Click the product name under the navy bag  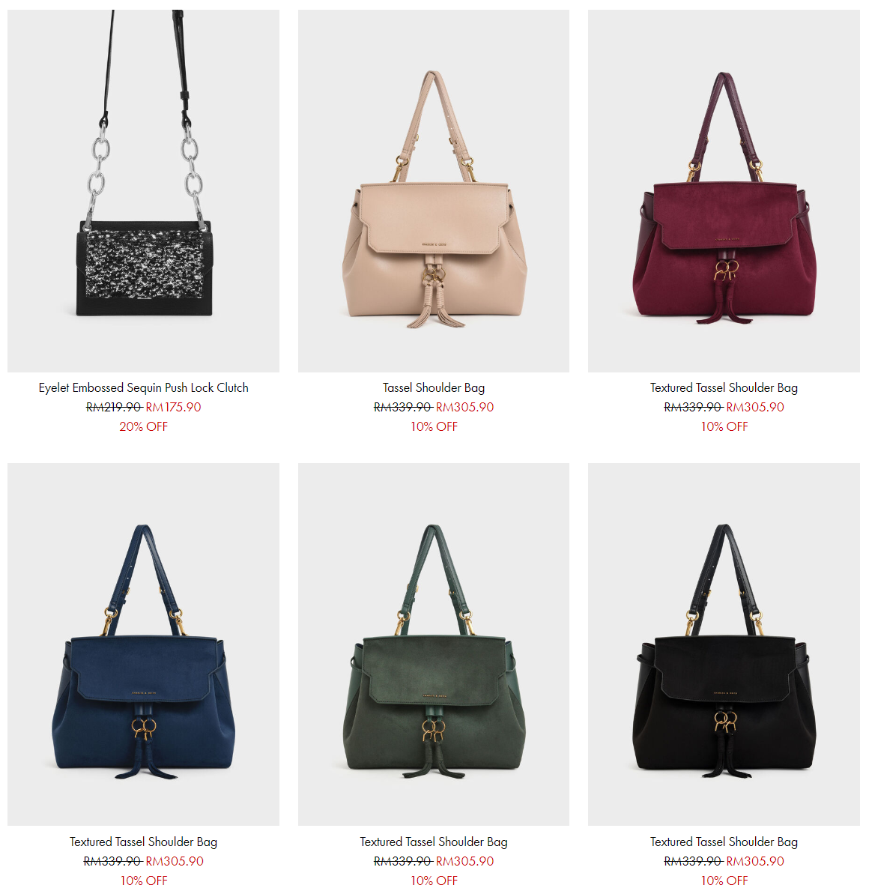click(144, 842)
